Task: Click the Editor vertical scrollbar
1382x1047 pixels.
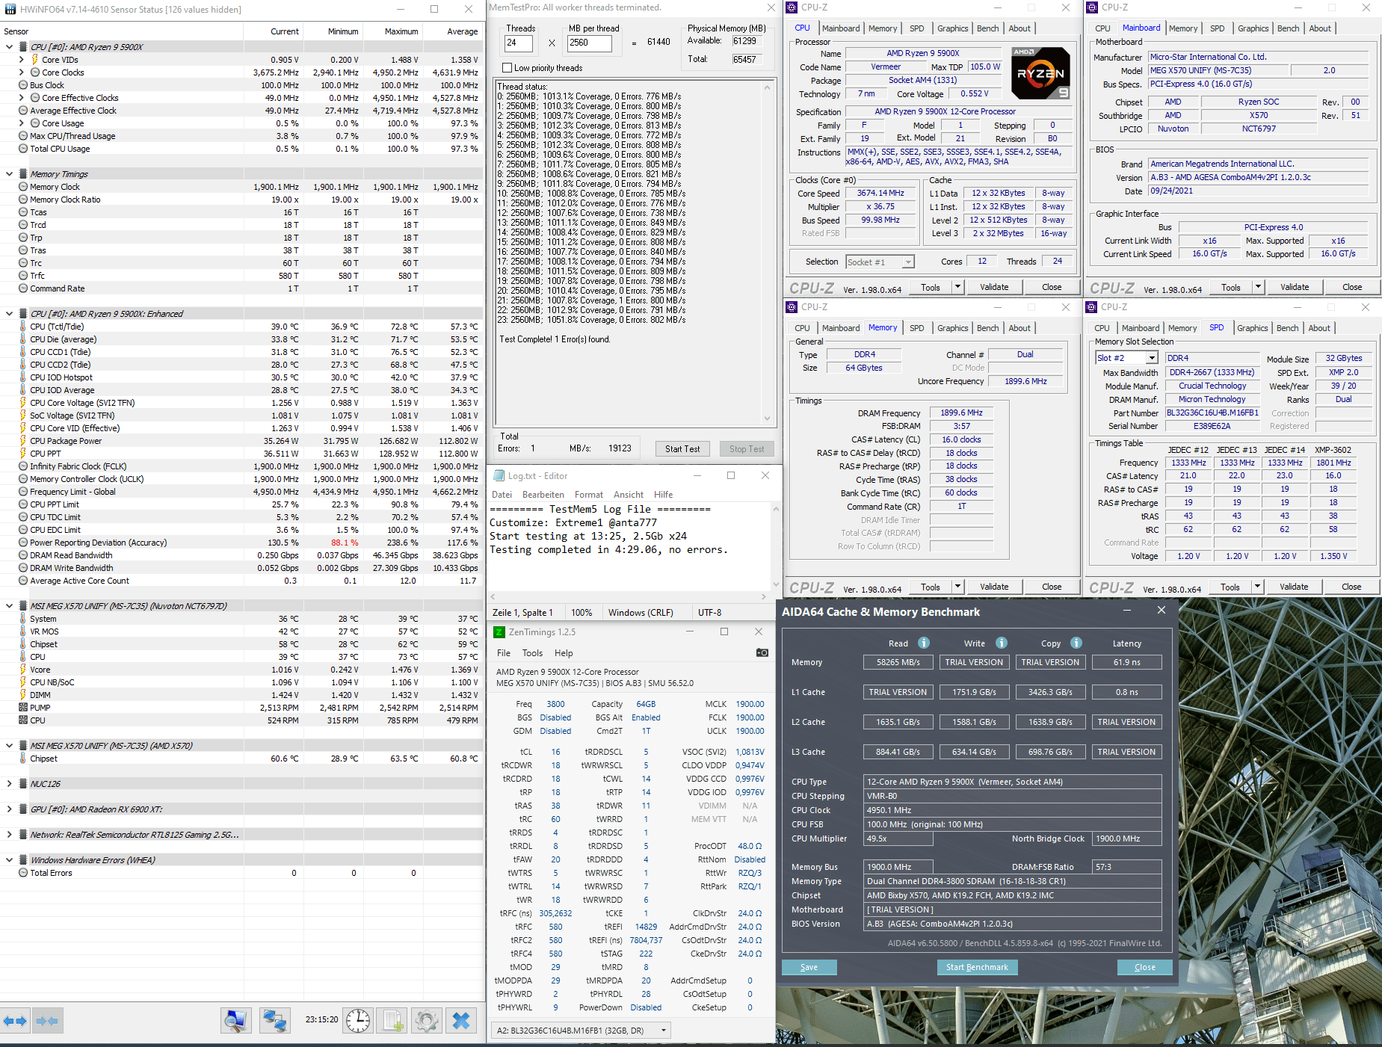Action: [775, 546]
